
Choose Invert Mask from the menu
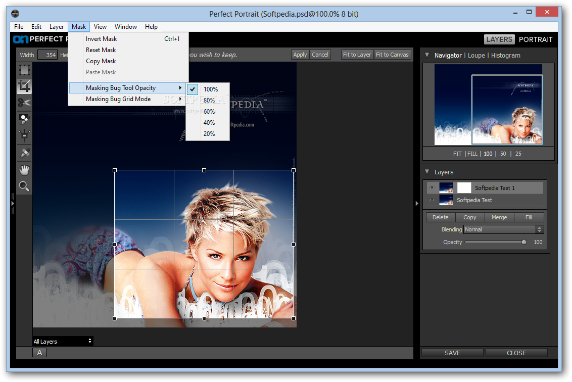click(x=128, y=39)
